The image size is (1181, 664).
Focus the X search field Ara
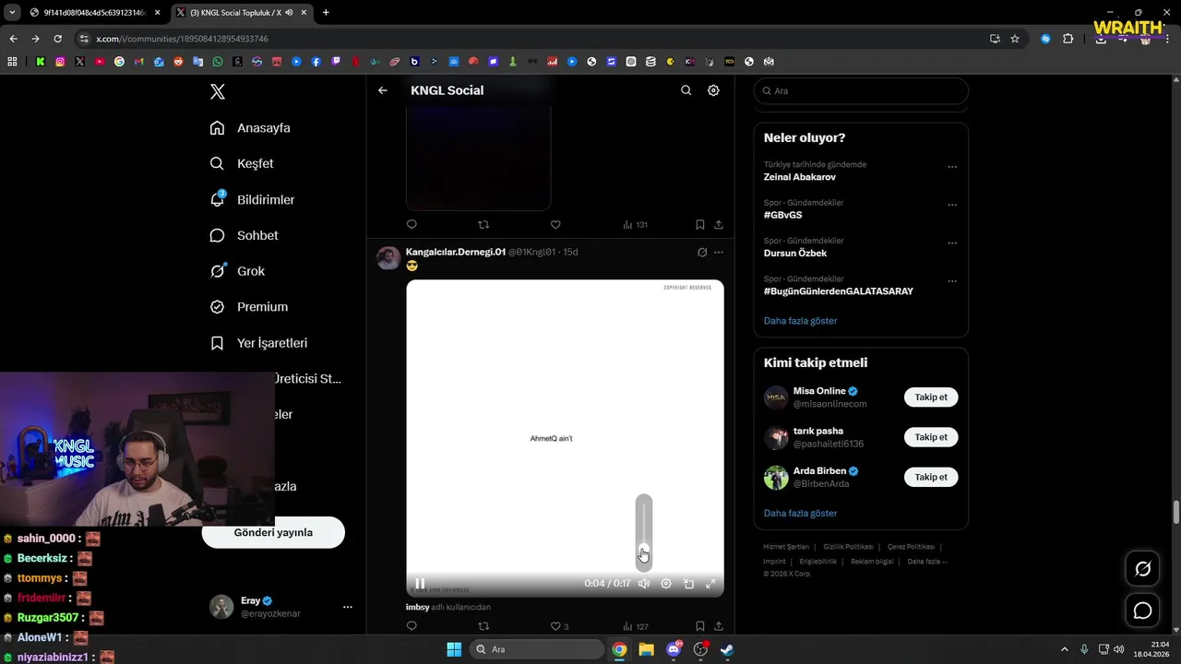pos(861,91)
